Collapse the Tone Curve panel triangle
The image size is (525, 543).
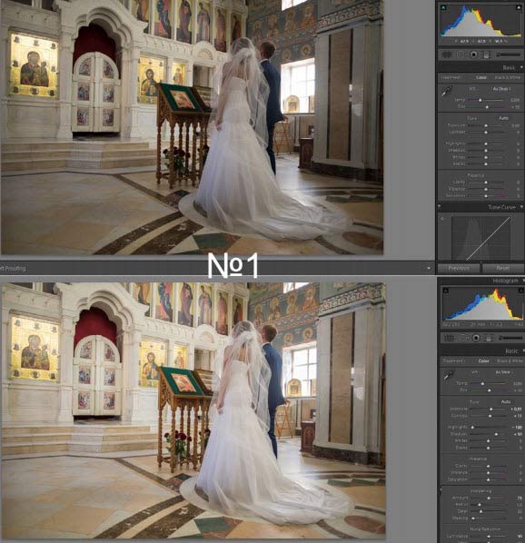click(x=521, y=207)
